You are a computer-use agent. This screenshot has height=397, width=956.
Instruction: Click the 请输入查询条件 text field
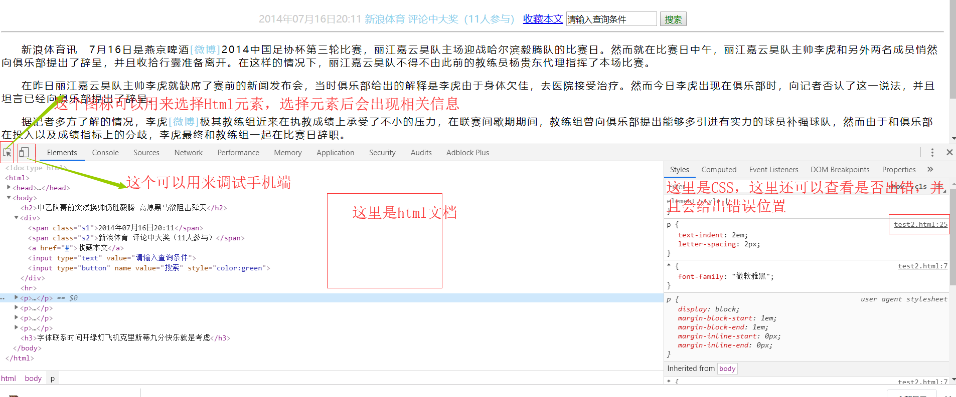coord(611,19)
